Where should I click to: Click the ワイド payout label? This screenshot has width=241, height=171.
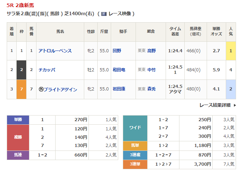pyautogui.click(x=135, y=128)
